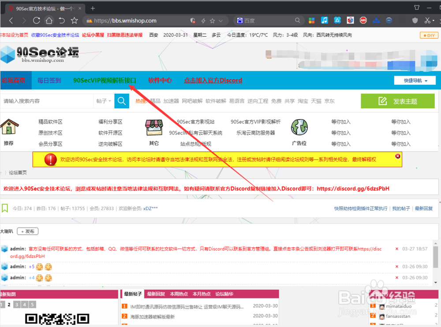Screen dimensions: 441x327
Task: Click the shield tracking protection icon
Action: click(x=415, y=20)
